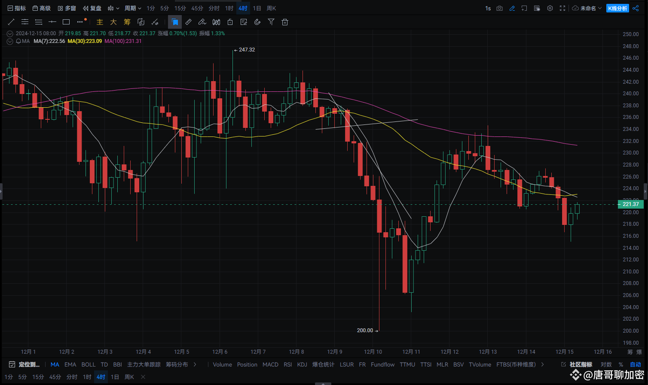This screenshot has height=385, width=648.
Task: Click the 复盘 replay button
Action: click(x=92, y=8)
